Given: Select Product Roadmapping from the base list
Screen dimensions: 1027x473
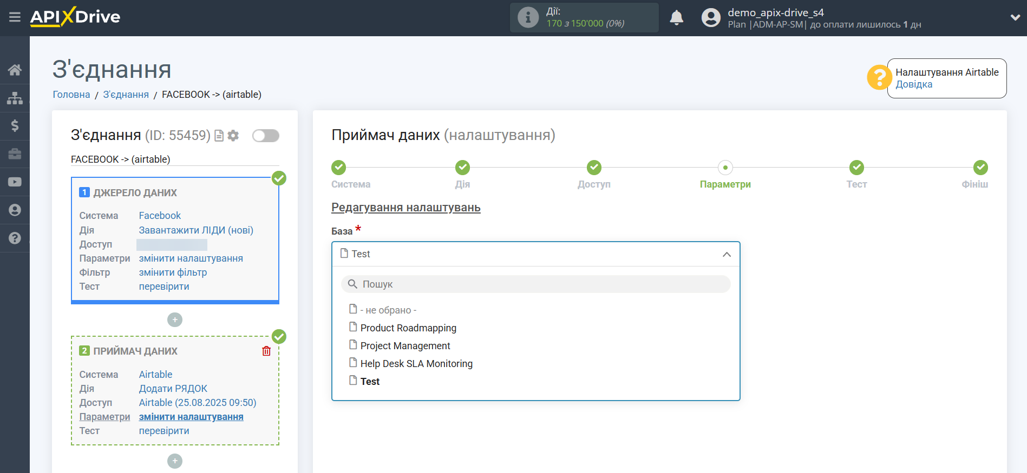Looking at the screenshot, I should [x=408, y=328].
